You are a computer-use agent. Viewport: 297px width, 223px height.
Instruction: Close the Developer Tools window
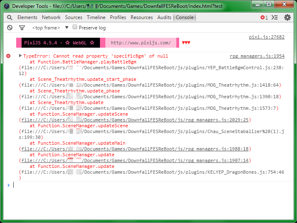pos(284,5)
